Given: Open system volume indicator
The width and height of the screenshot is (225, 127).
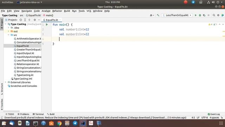Looking at the screenshot, I should click(213, 2).
